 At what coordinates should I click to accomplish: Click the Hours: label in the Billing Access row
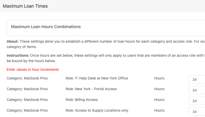point(160,100)
